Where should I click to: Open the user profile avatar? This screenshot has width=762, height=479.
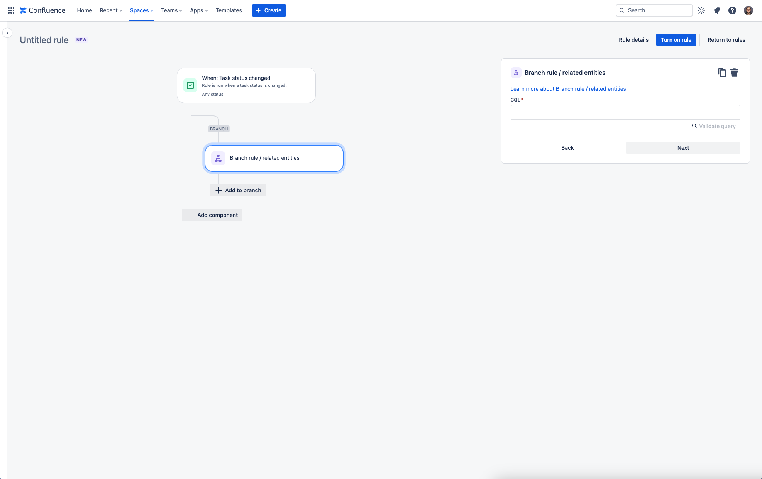748,10
